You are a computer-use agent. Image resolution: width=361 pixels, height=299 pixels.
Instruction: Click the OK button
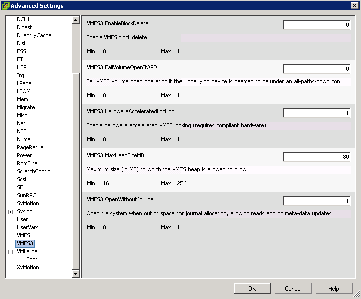252,288
